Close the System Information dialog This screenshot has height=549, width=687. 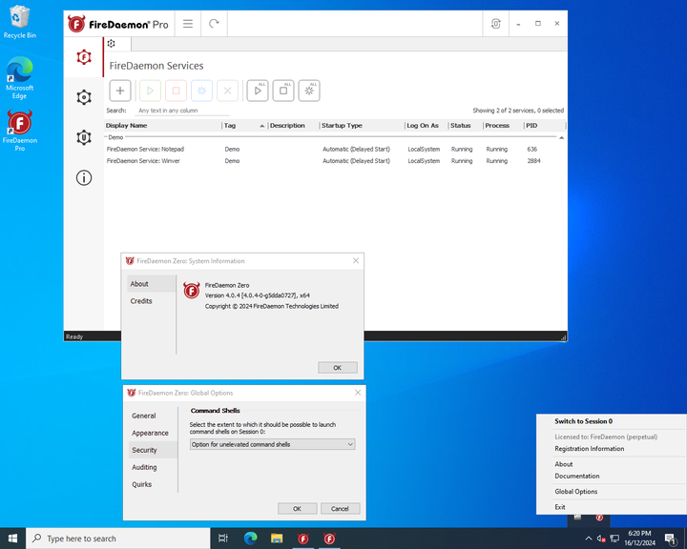coord(356,261)
